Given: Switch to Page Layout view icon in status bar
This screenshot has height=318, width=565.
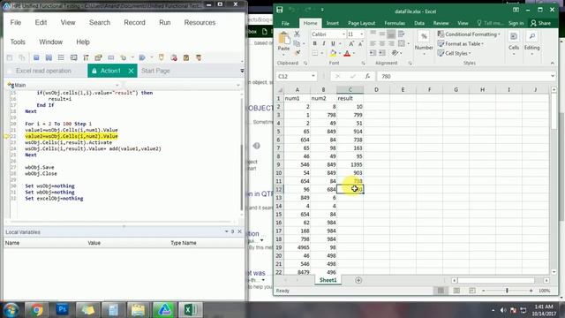Looking at the screenshot, I should point(456,291).
